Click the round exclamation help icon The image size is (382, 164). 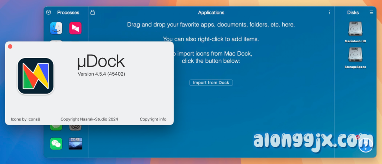[x=366, y=145]
